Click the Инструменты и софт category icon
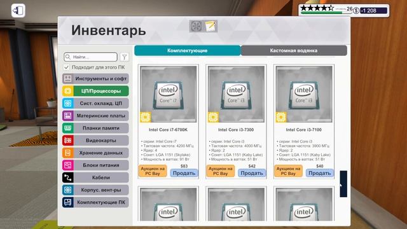407x229 pixels. pyautogui.click(x=68, y=79)
